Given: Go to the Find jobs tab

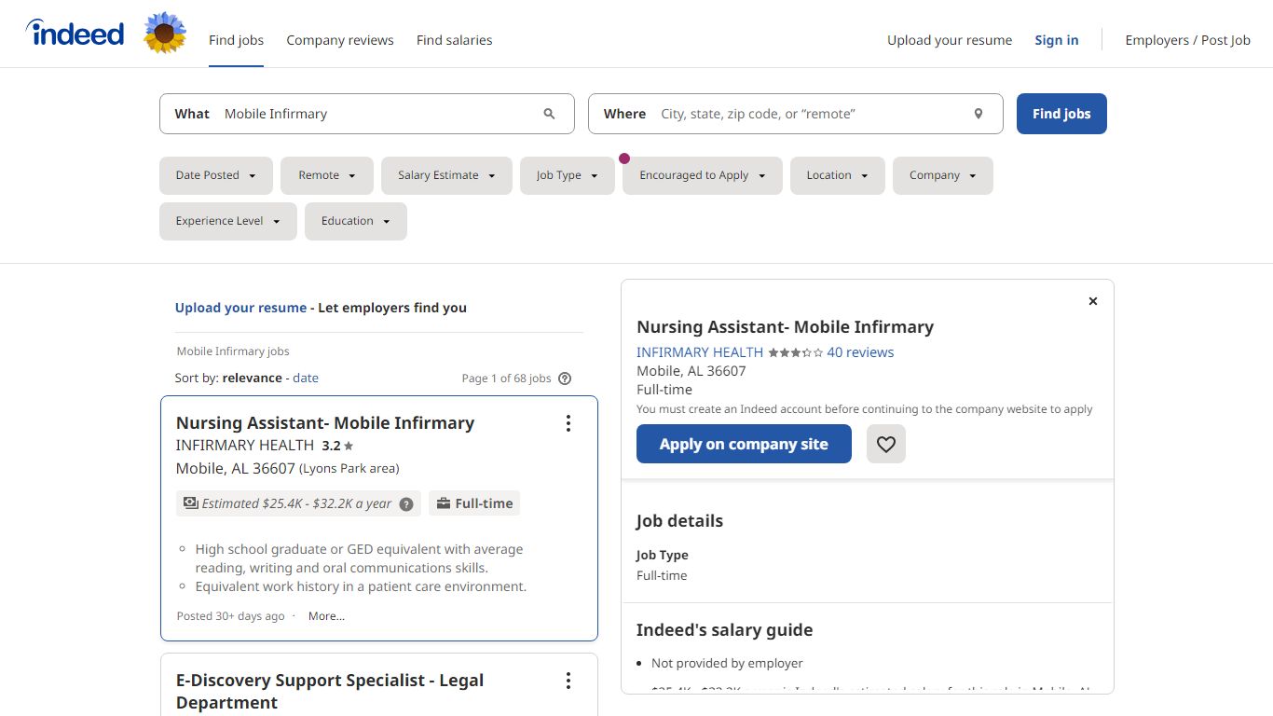Looking at the screenshot, I should click(x=236, y=40).
